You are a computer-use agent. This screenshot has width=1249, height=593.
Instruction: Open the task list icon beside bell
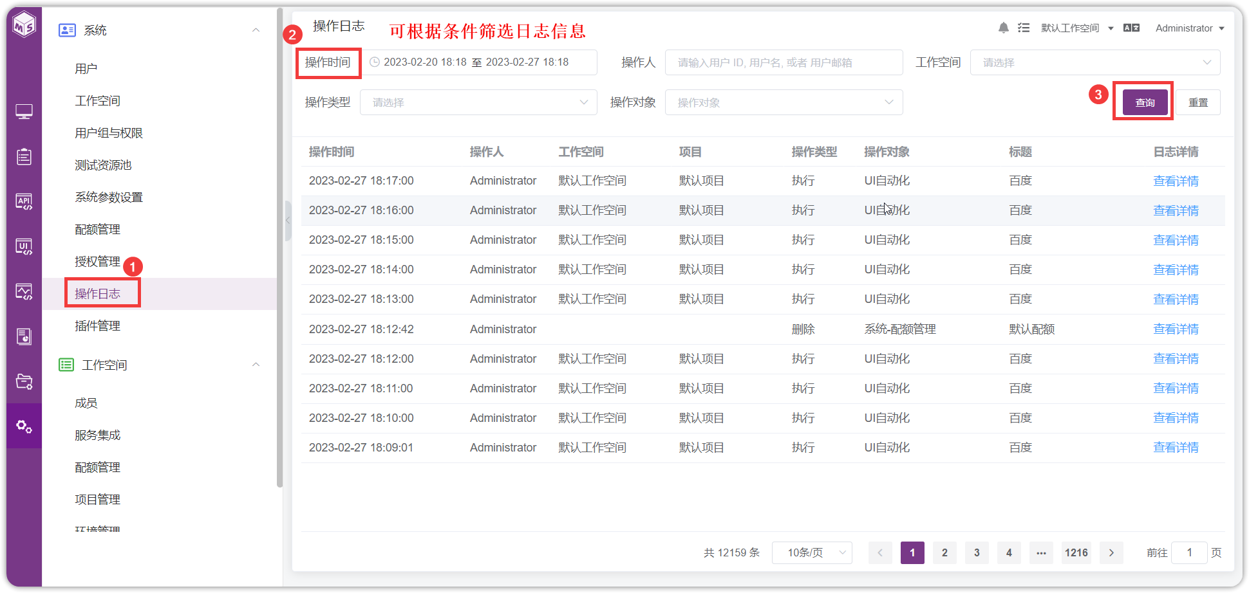pos(1024,28)
